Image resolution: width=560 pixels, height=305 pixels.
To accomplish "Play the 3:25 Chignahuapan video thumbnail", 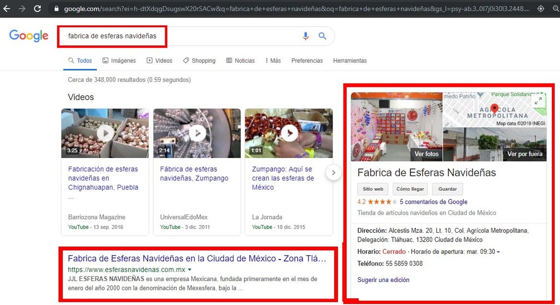I will click(105, 133).
